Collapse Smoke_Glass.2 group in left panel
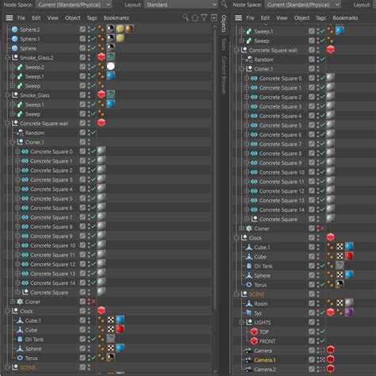376x376 pixels. click(7, 57)
